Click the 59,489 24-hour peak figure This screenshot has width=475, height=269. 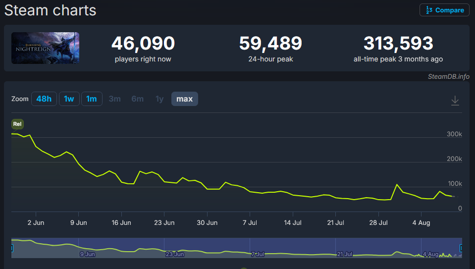tap(270, 43)
